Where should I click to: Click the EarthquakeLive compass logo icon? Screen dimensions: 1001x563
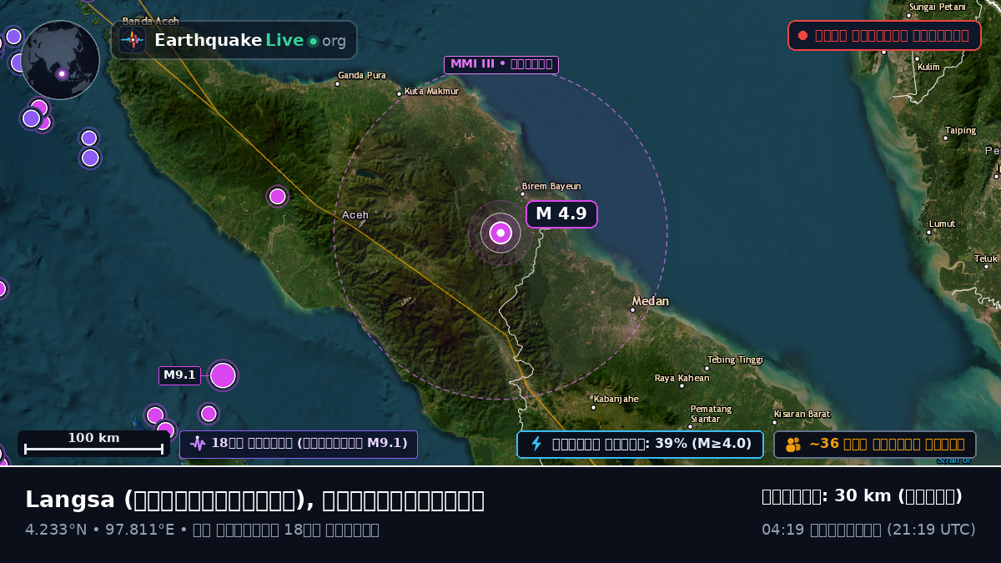point(132,40)
